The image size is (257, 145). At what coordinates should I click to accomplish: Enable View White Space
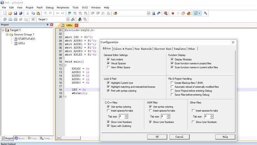pos(108,67)
